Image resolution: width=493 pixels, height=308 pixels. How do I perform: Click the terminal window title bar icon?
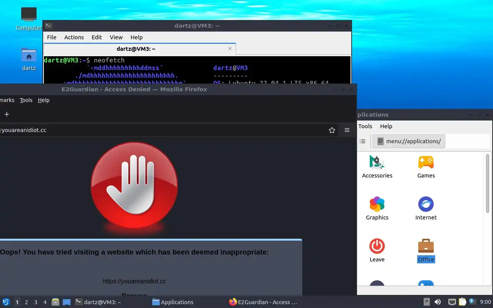tap(49, 26)
